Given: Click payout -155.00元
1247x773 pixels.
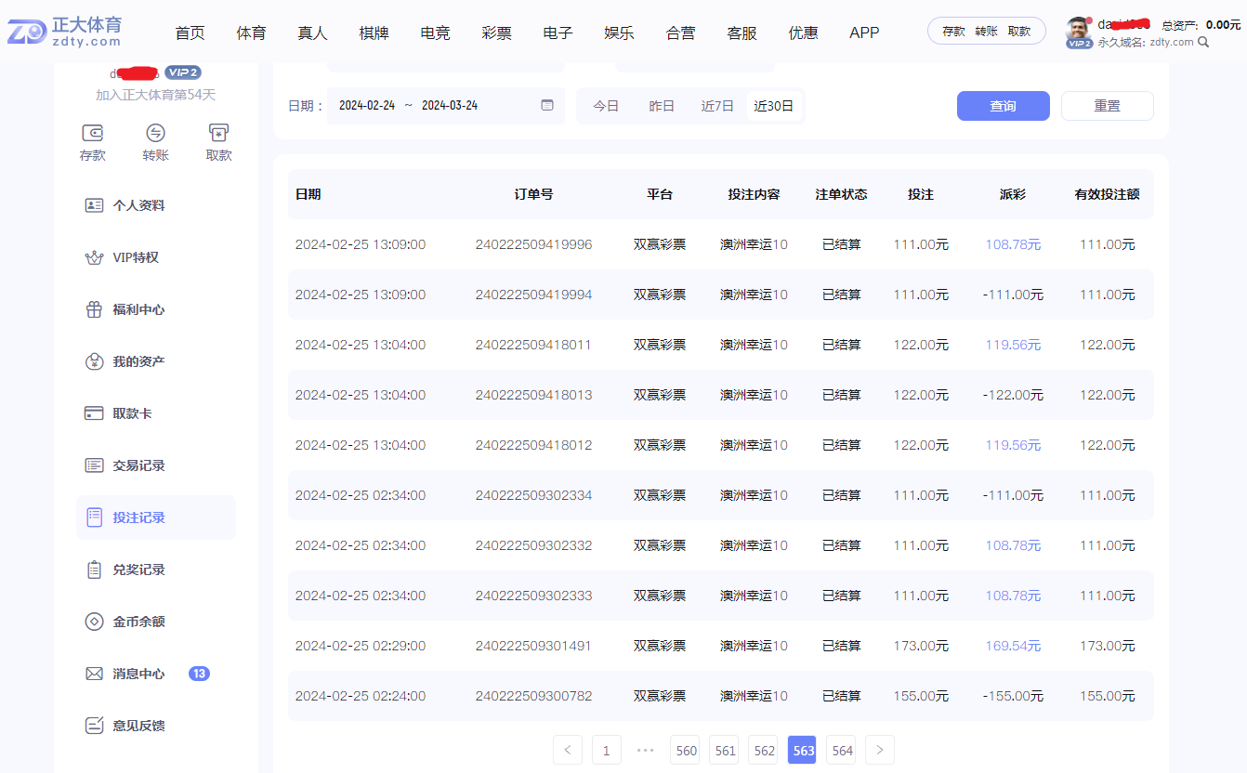Looking at the screenshot, I should 1013,696.
